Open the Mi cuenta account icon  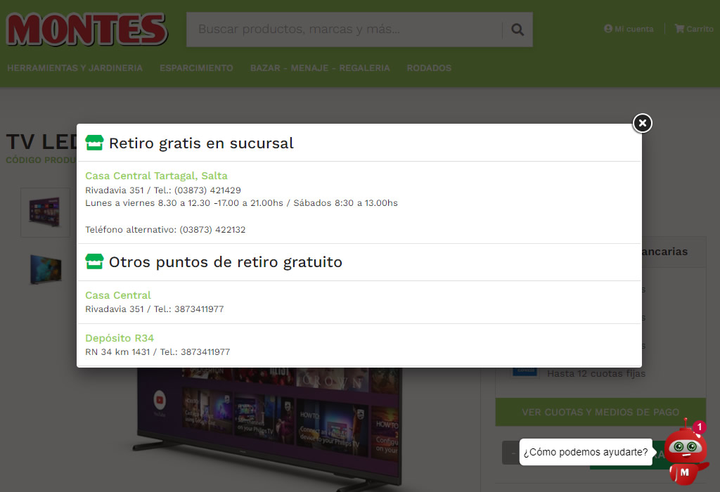(x=607, y=29)
